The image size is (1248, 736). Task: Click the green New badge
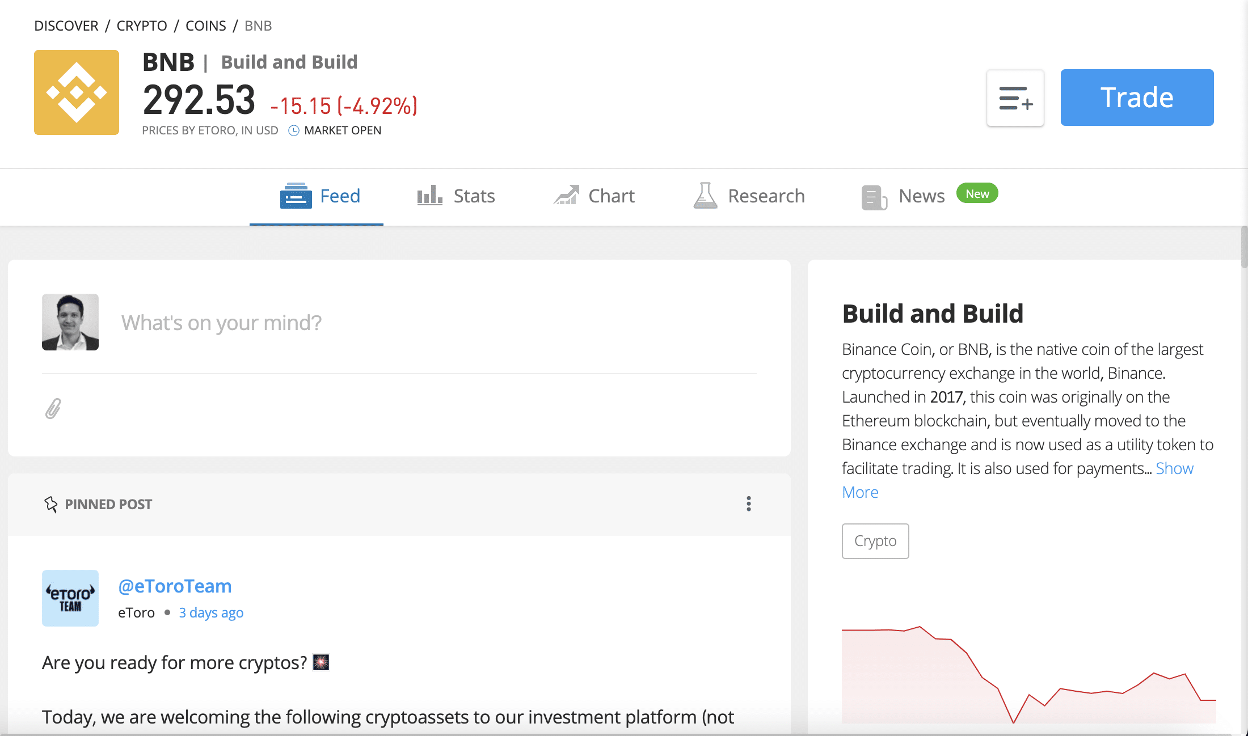[x=977, y=193]
